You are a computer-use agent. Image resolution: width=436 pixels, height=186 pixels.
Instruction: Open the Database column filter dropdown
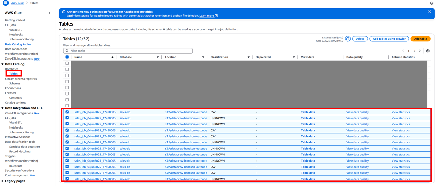158,57
